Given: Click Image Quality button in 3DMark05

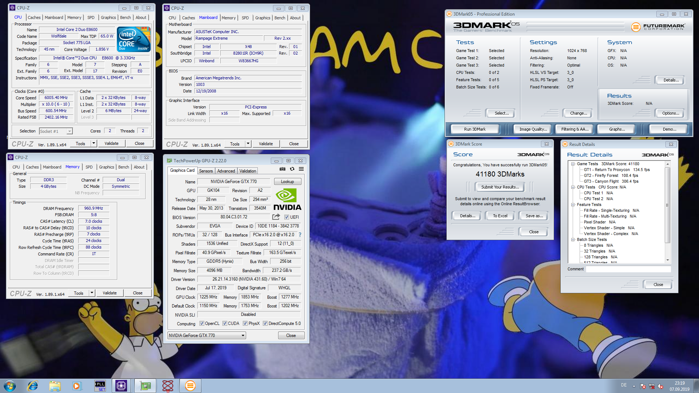Looking at the screenshot, I should coord(533,129).
